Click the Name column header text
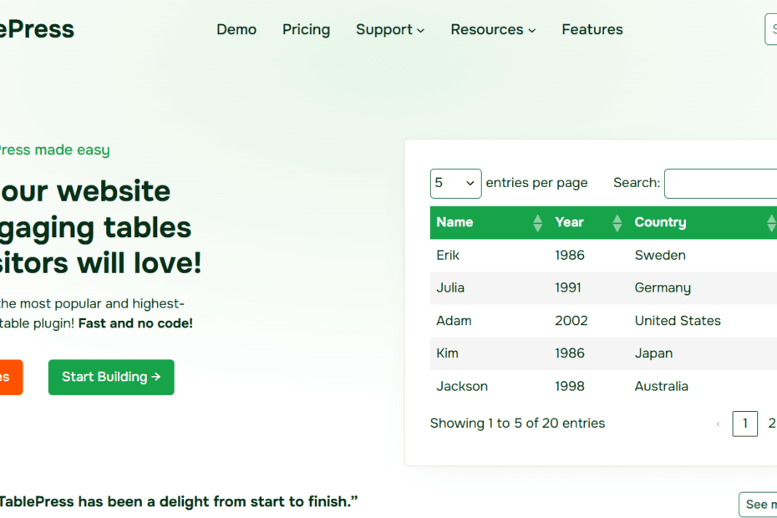This screenshot has height=518, width=777. pos(455,222)
